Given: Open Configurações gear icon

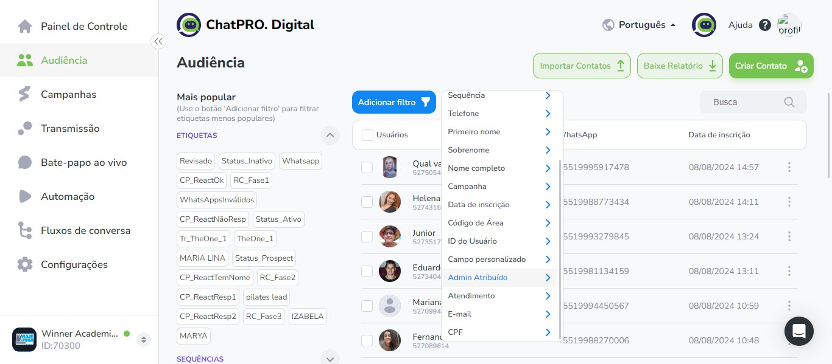Looking at the screenshot, I should click(25, 264).
